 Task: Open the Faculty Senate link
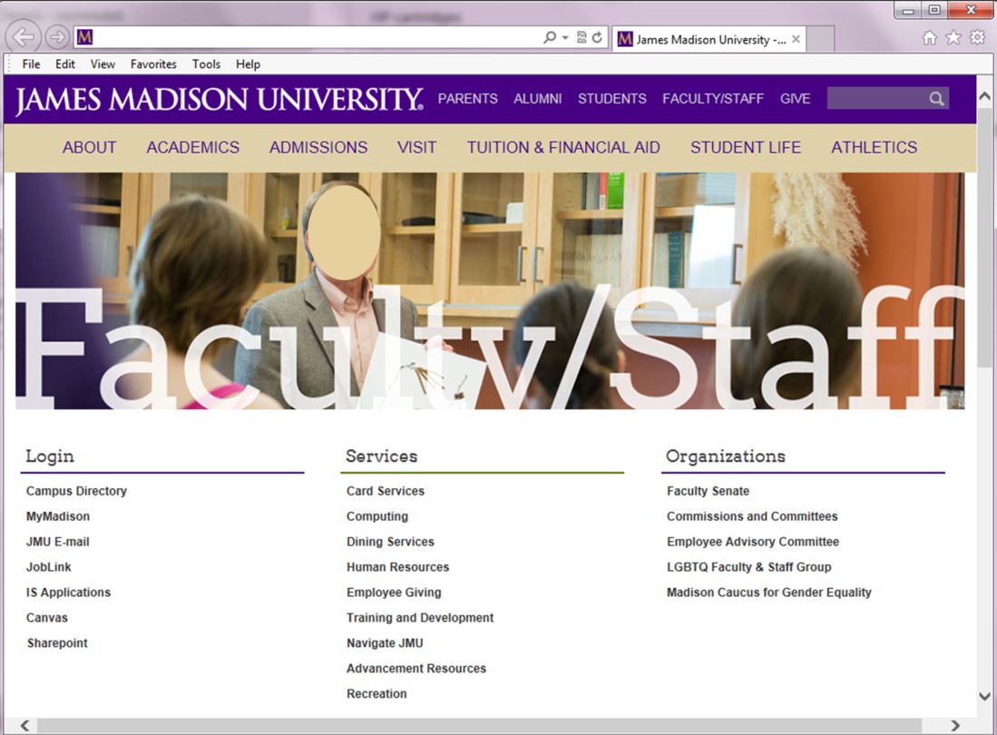708,491
